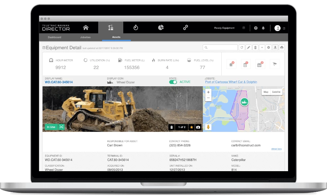Viewport: 327px width, 196px height.
Task: Click the show less link
Action: click(276, 149)
